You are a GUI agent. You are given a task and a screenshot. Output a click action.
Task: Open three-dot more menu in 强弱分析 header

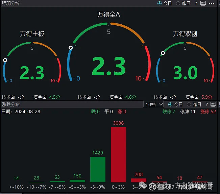pyautogui.click(x=212, y=4)
